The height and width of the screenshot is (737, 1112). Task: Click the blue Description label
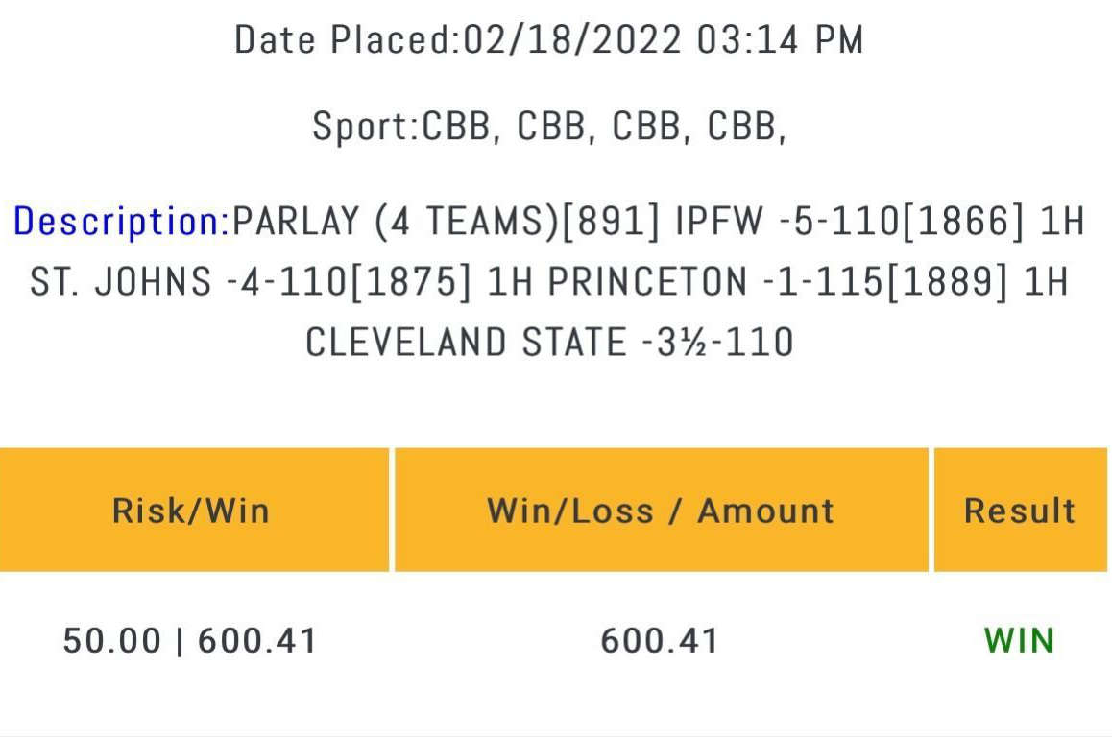point(122,221)
